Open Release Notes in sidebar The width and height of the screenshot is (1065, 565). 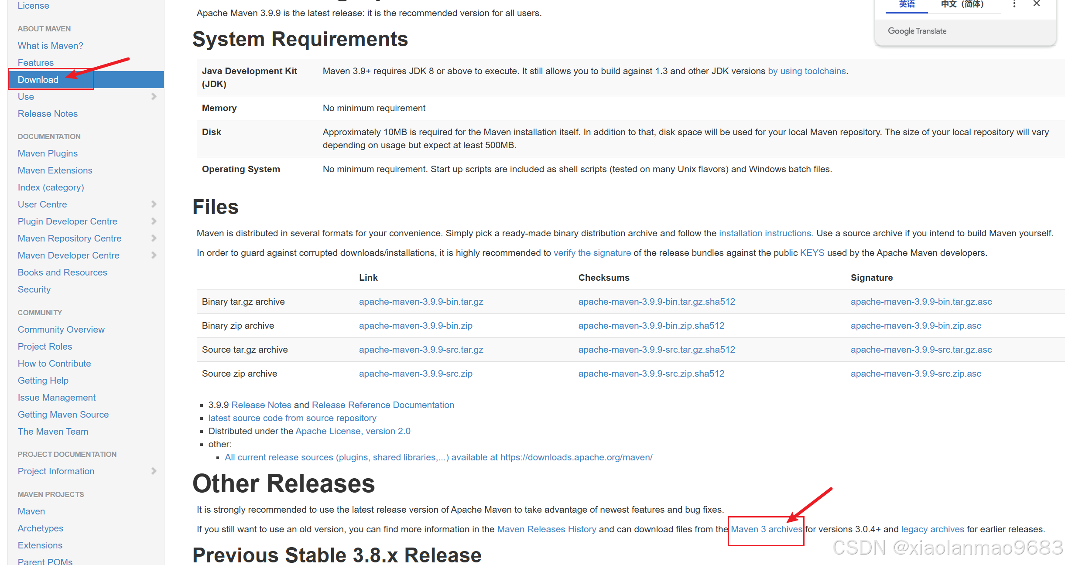(x=48, y=114)
